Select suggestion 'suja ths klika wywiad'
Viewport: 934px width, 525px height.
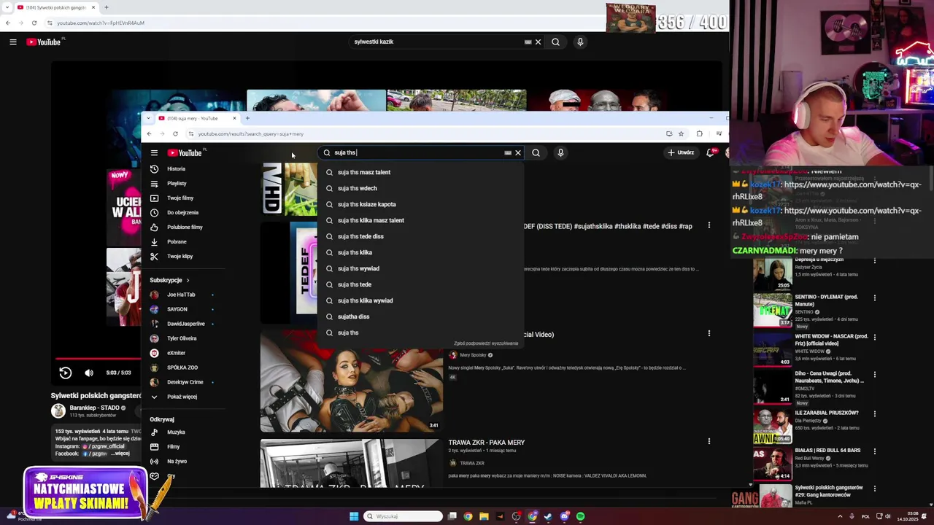[420, 301]
